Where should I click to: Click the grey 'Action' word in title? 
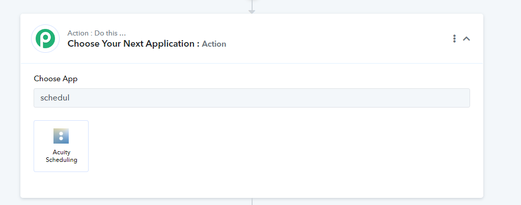click(214, 44)
